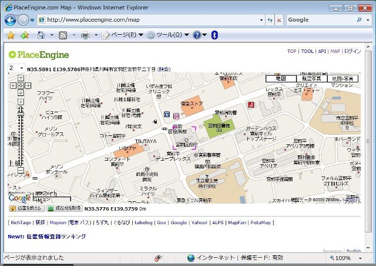Open the tabelog link
Image resolution: width=376 pixels, height=266 pixels.
[x=143, y=222]
